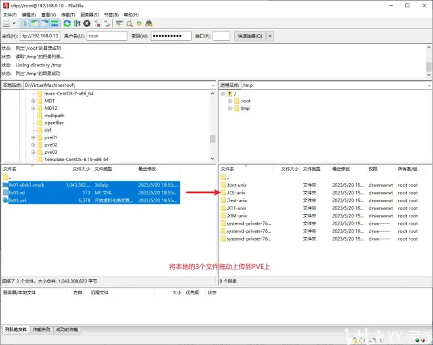Collapse the remote root / node
Viewport: 433px width, 345px height.
223,94
